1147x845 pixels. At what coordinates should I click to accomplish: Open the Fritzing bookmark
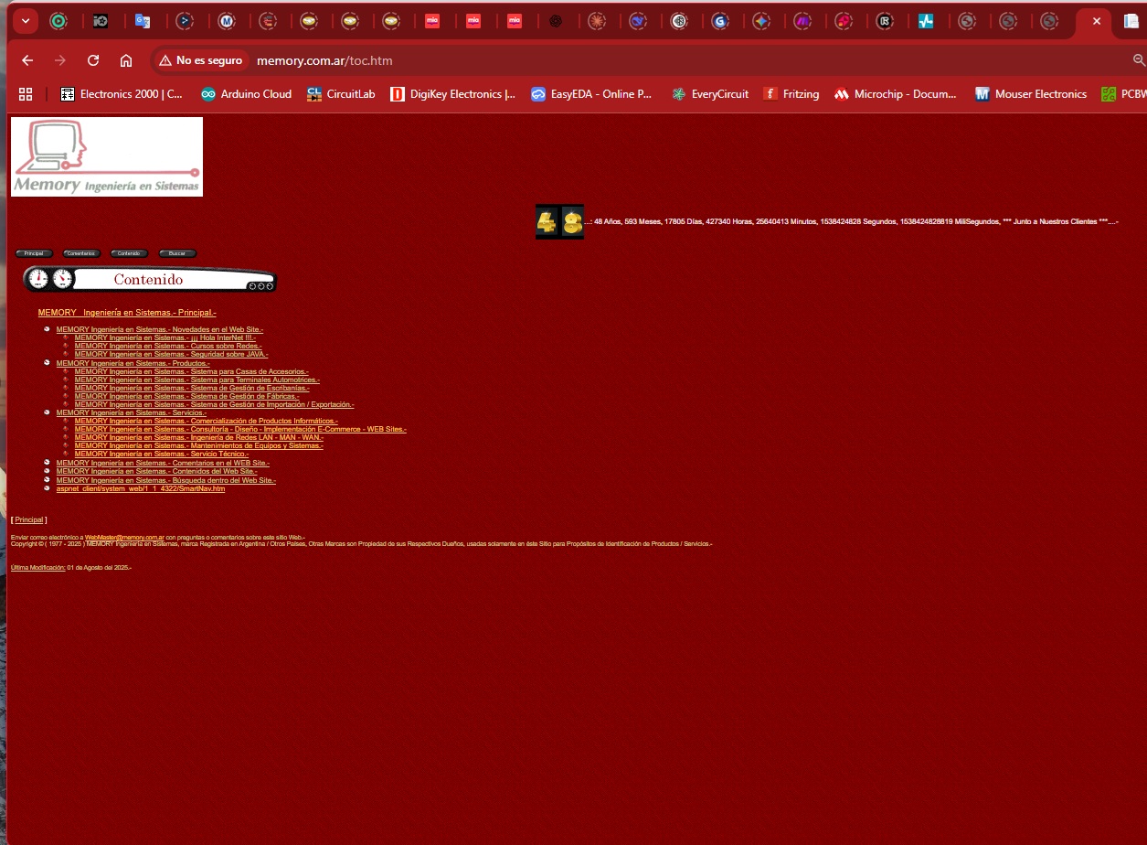791,93
